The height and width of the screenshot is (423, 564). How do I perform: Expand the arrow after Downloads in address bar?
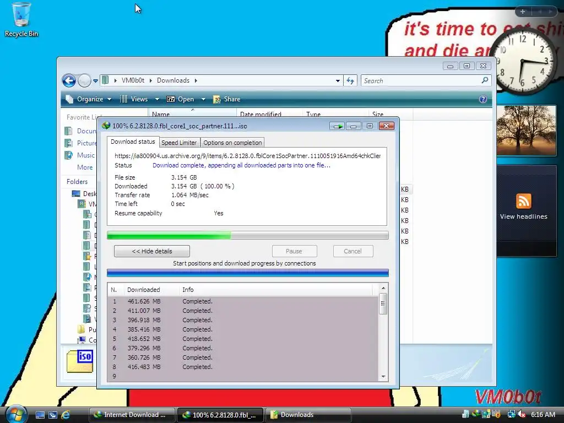(196, 80)
